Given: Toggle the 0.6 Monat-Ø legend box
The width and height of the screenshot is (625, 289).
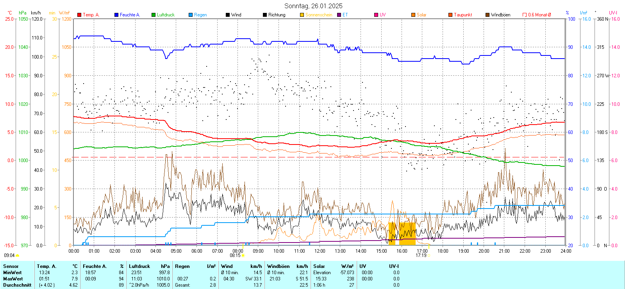Looking at the screenshot, I should click(525, 15).
